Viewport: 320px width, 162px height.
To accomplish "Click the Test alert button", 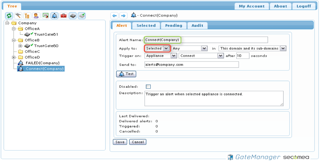I will click(x=126, y=74).
